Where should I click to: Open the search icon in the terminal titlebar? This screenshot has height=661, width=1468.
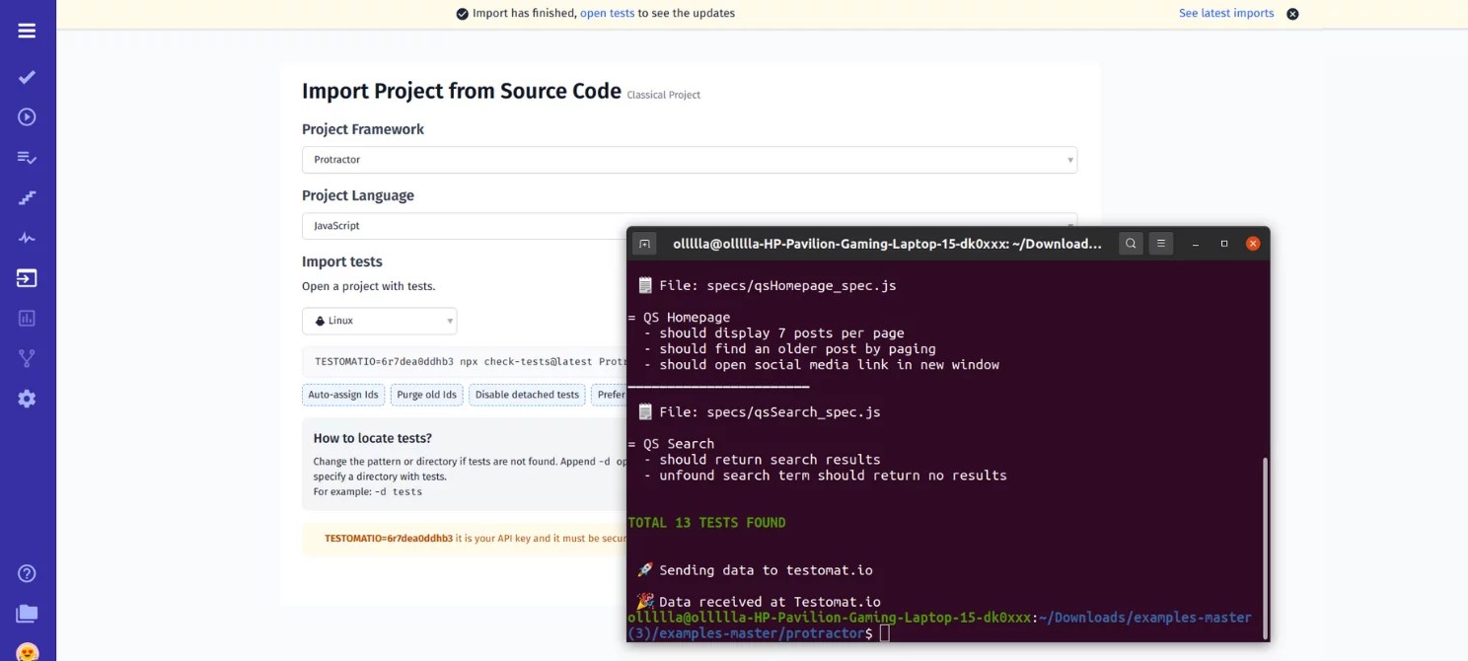(1131, 243)
